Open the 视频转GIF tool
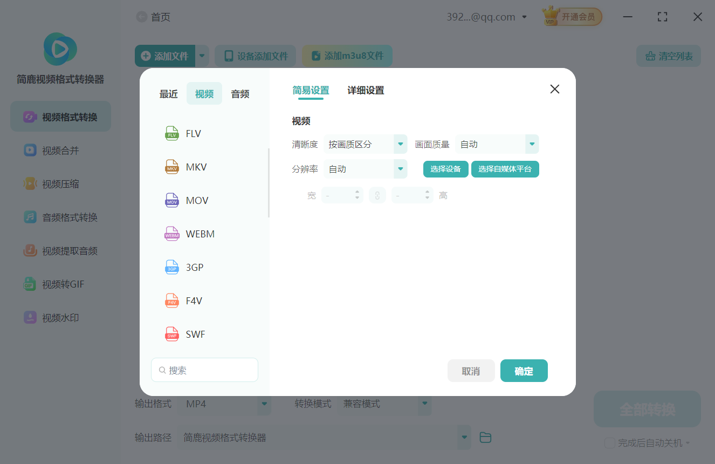This screenshot has width=715, height=464. tap(60, 284)
